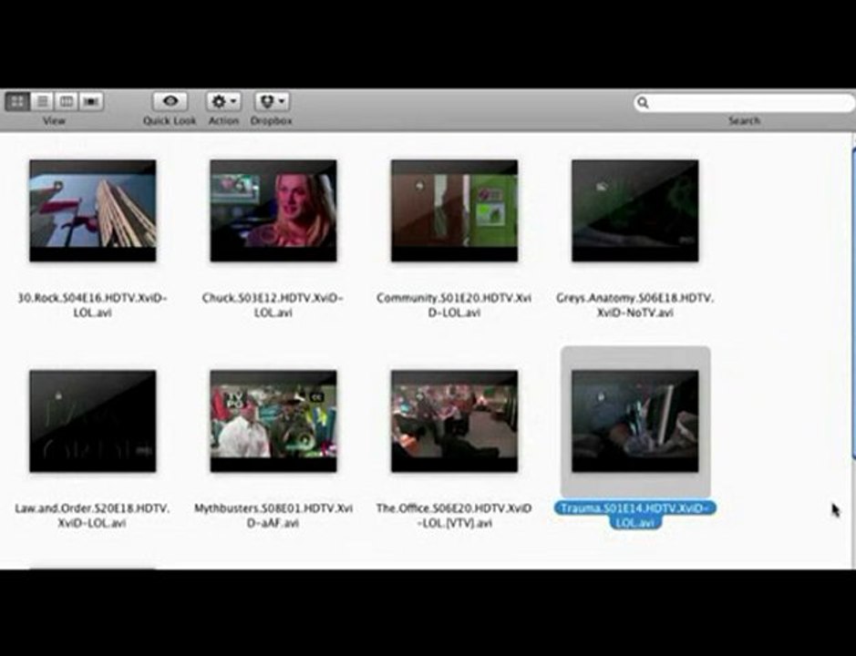The width and height of the screenshot is (856, 656).
Task: Select the Community.S01E20 video thumbnail
Action: coord(454,210)
